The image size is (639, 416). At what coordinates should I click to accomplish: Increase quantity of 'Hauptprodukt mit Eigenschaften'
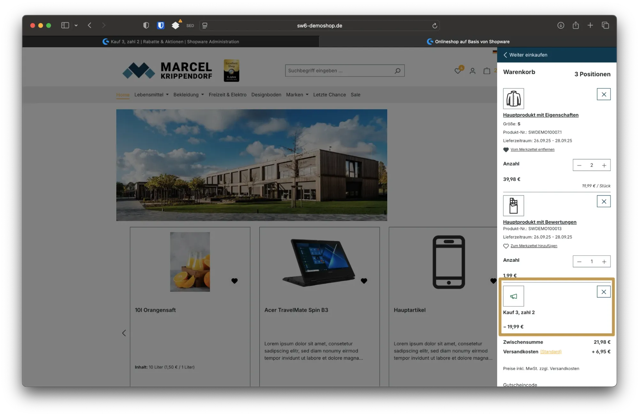point(604,165)
